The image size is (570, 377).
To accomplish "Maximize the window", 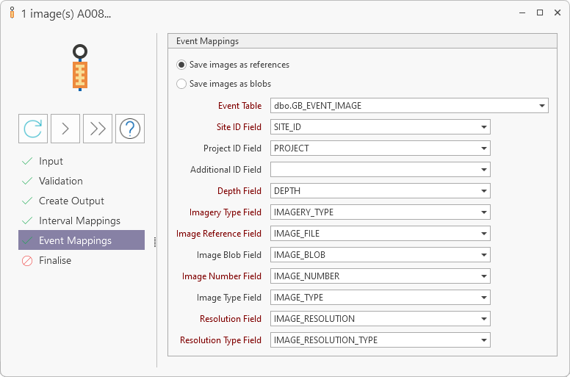I will [540, 13].
